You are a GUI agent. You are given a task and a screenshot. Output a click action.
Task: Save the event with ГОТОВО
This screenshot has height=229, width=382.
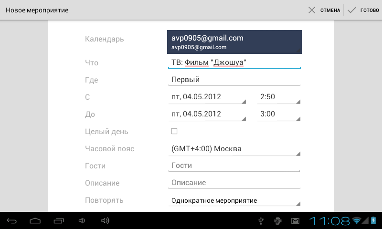pos(363,10)
